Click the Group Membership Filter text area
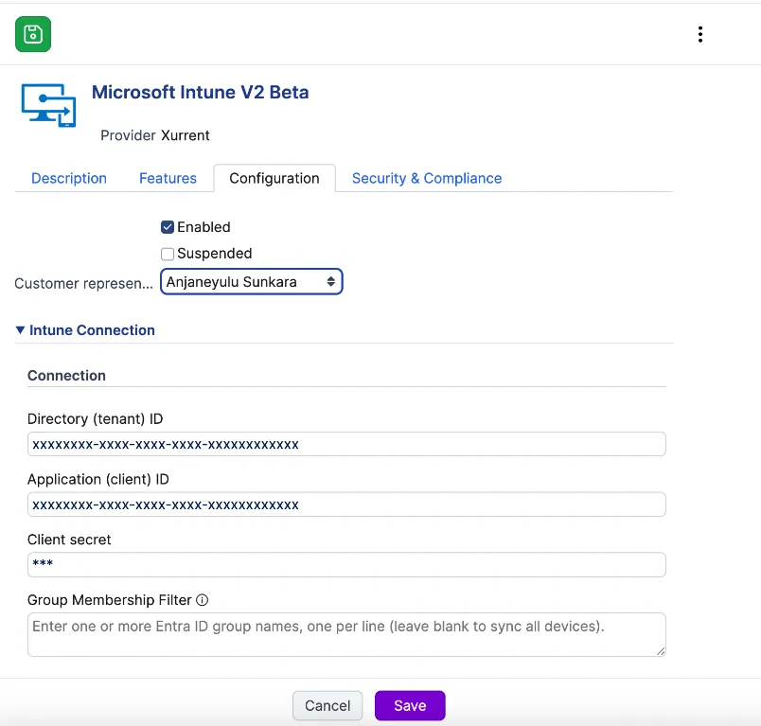 pyautogui.click(x=346, y=635)
